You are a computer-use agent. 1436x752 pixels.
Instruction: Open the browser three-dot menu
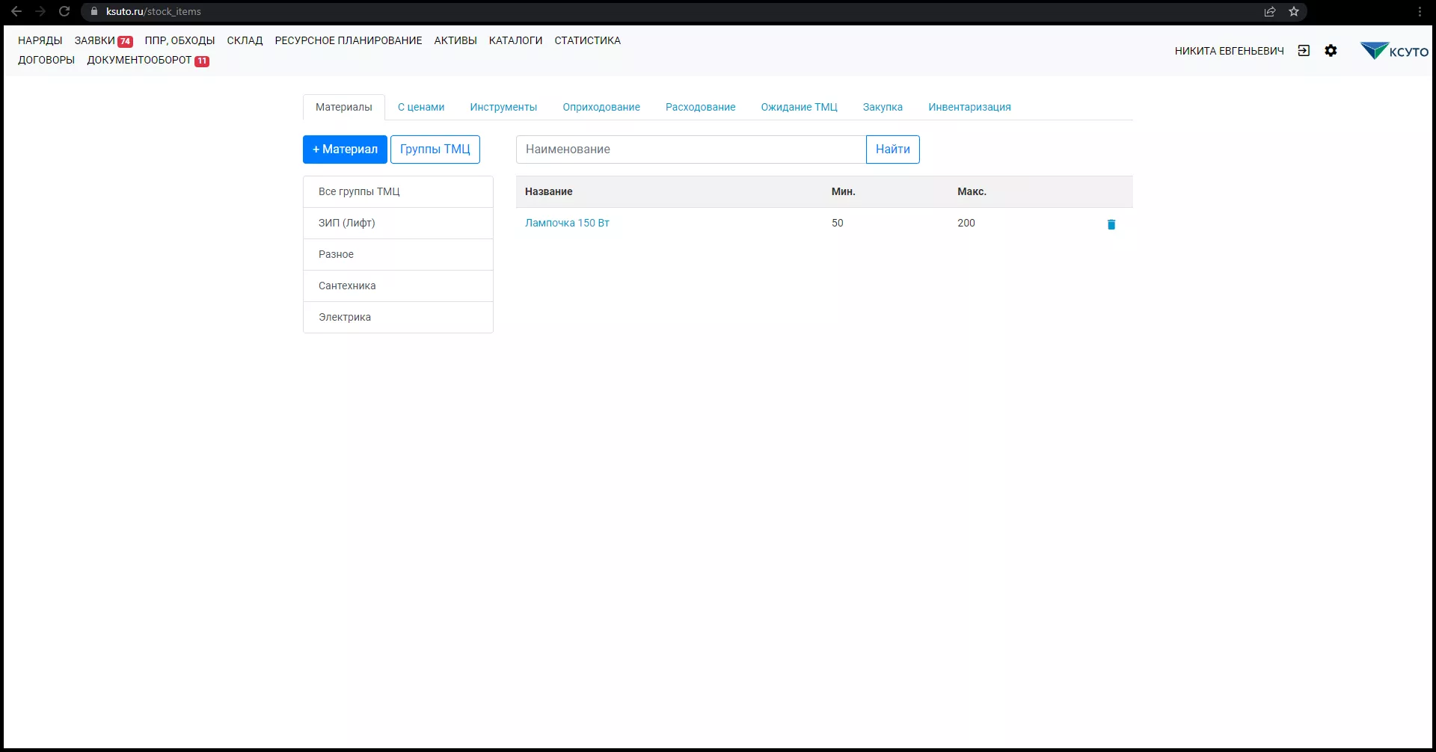coord(1420,11)
